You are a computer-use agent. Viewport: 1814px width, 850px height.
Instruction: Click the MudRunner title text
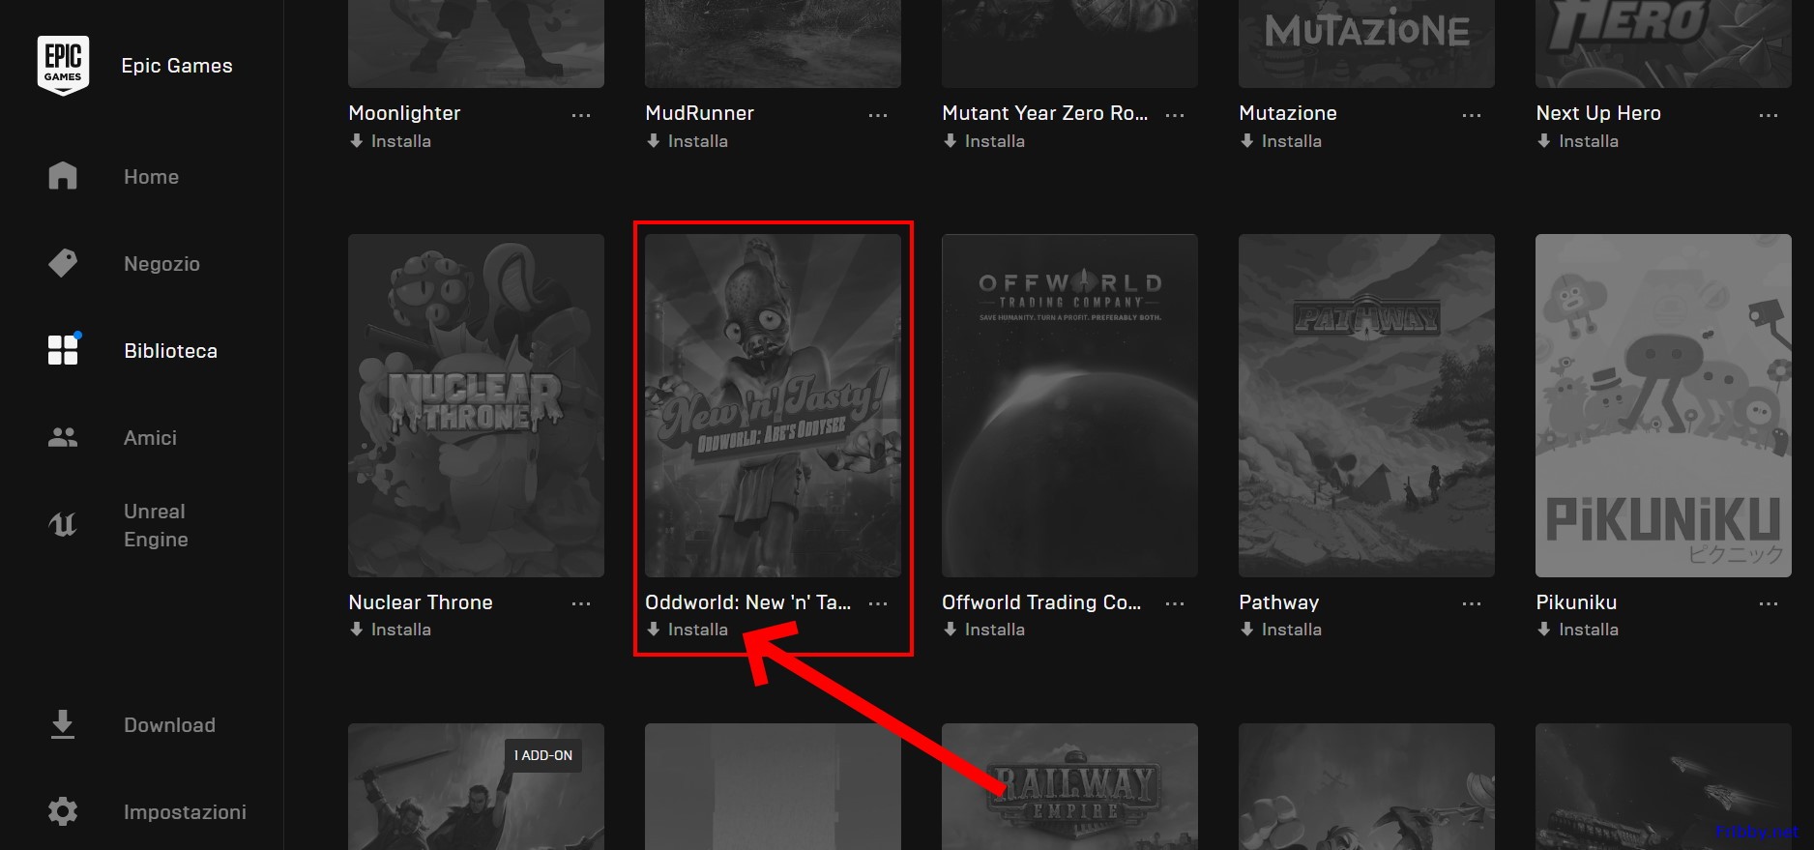(x=699, y=113)
